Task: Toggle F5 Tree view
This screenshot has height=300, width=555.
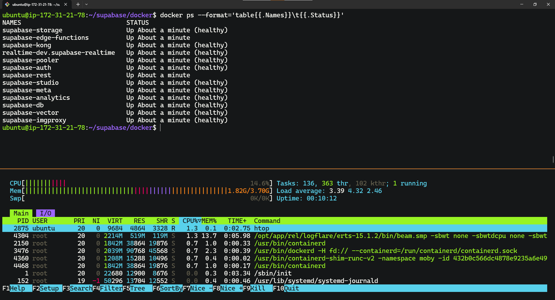Action: pos(138,288)
